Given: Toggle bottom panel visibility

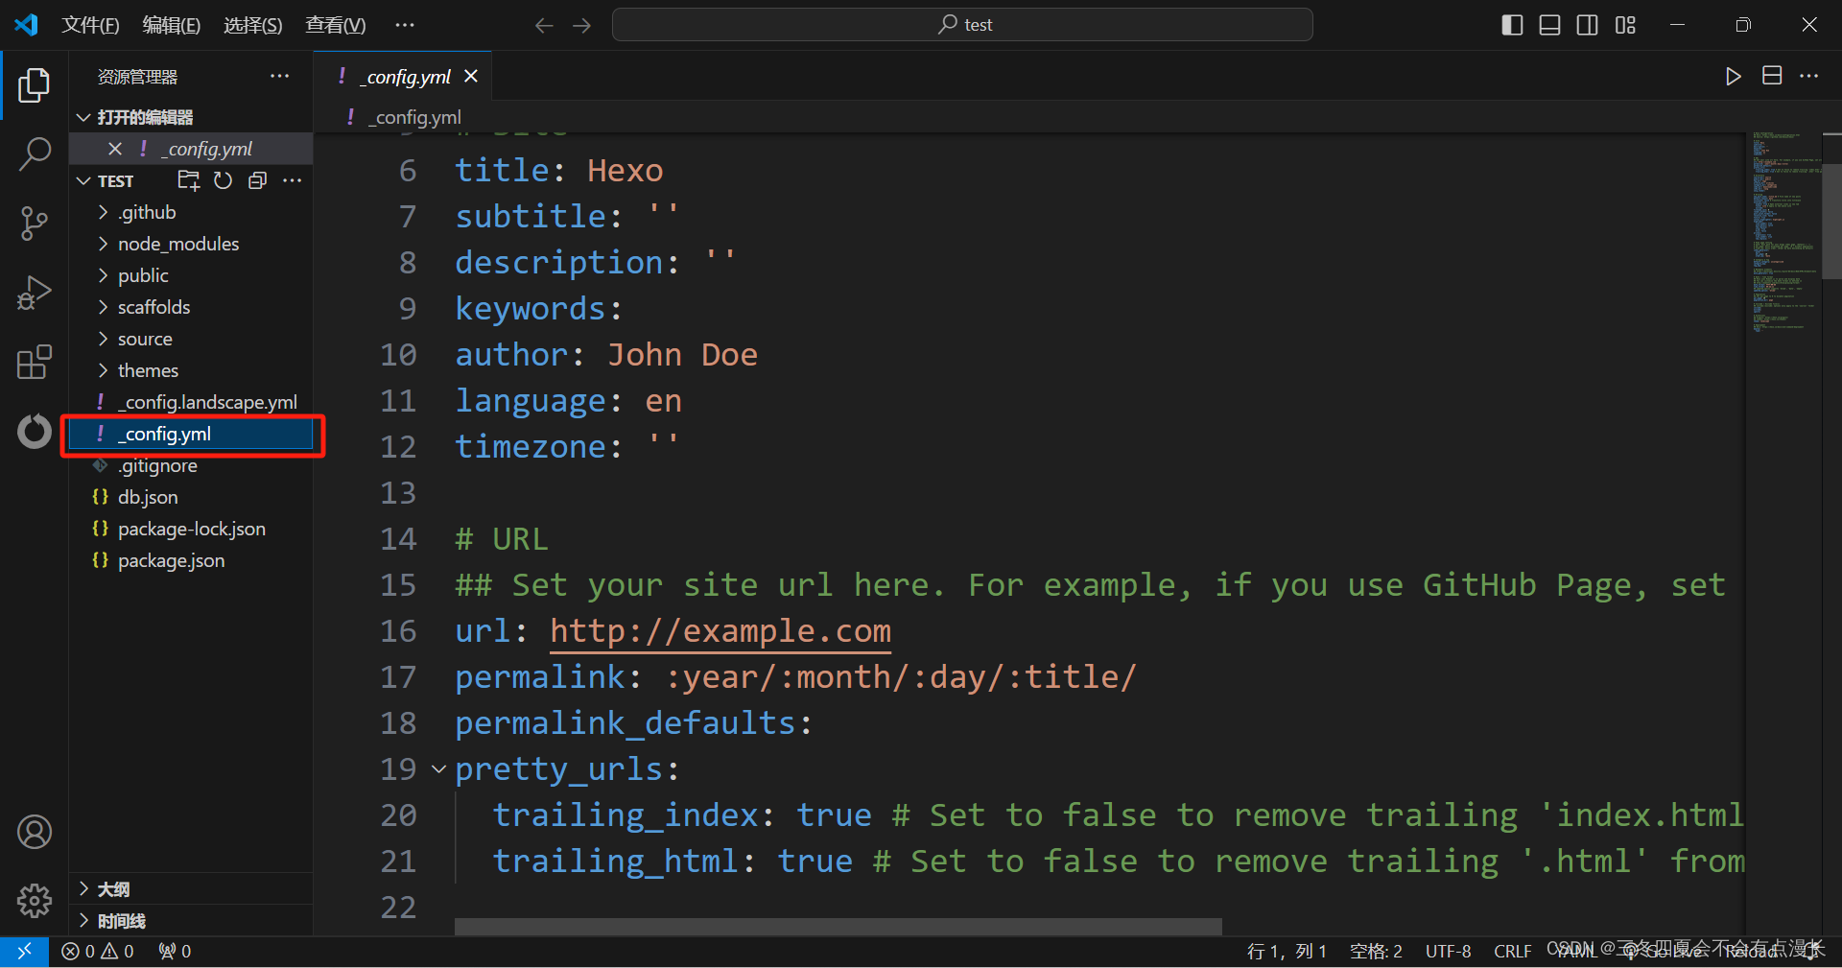Looking at the screenshot, I should (1549, 25).
